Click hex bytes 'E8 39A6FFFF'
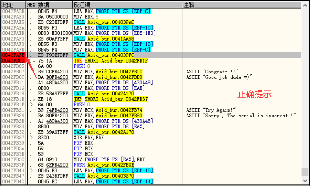 (53, 132)
